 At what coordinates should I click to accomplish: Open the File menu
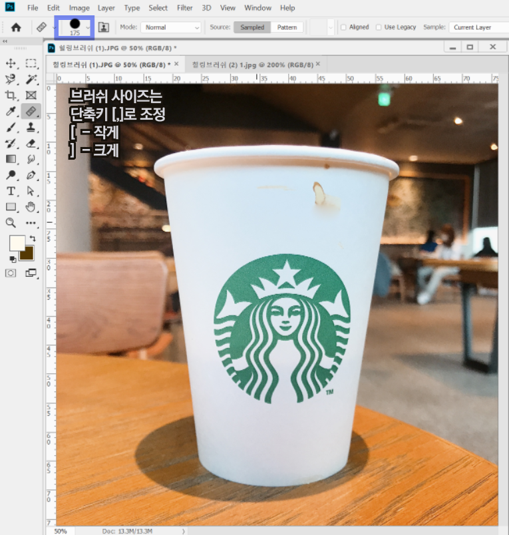33,8
